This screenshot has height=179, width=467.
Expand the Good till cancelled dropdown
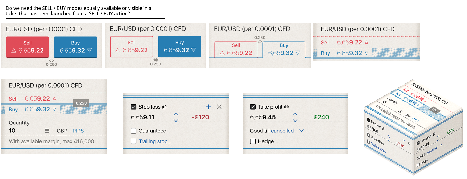pos(301,131)
